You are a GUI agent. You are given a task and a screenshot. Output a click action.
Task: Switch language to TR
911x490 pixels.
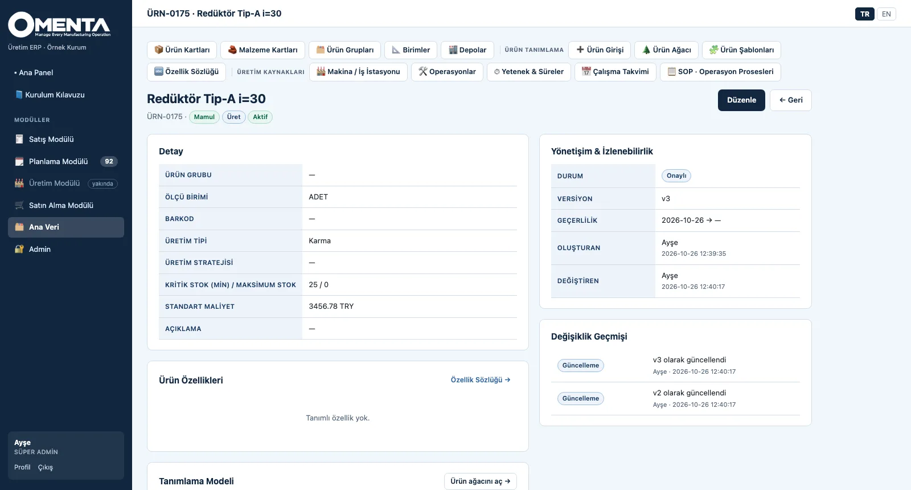click(865, 14)
